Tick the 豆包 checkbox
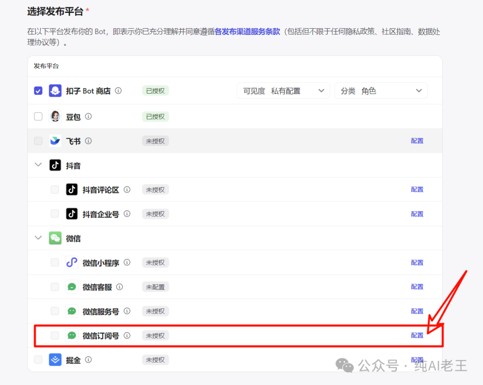Viewport: 483px width, 385px height. tap(38, 116)
